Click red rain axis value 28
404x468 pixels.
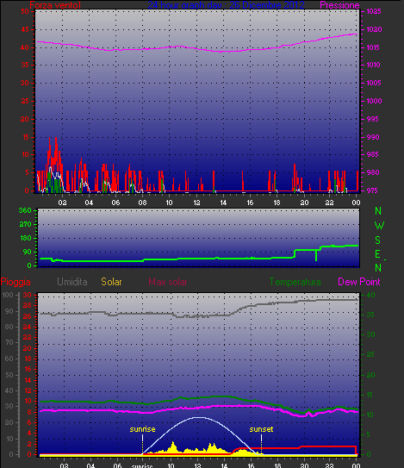28,306
